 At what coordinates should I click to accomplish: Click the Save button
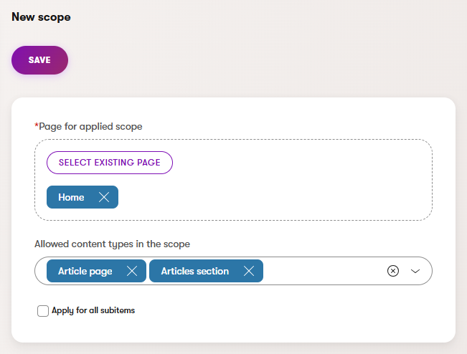click(x=39, y=60)
